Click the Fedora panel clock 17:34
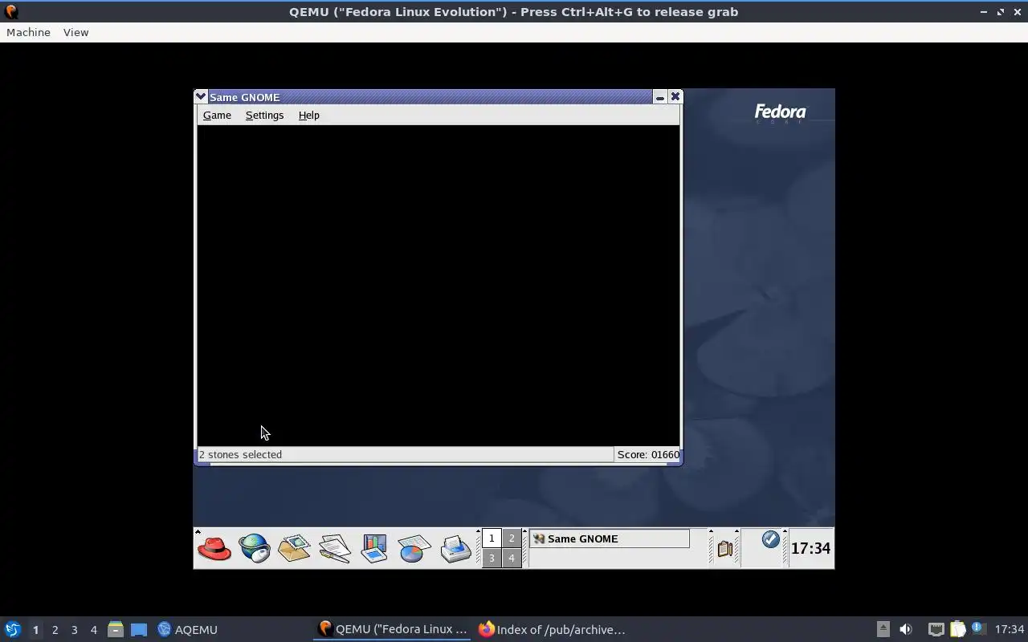 click(810, 548)
